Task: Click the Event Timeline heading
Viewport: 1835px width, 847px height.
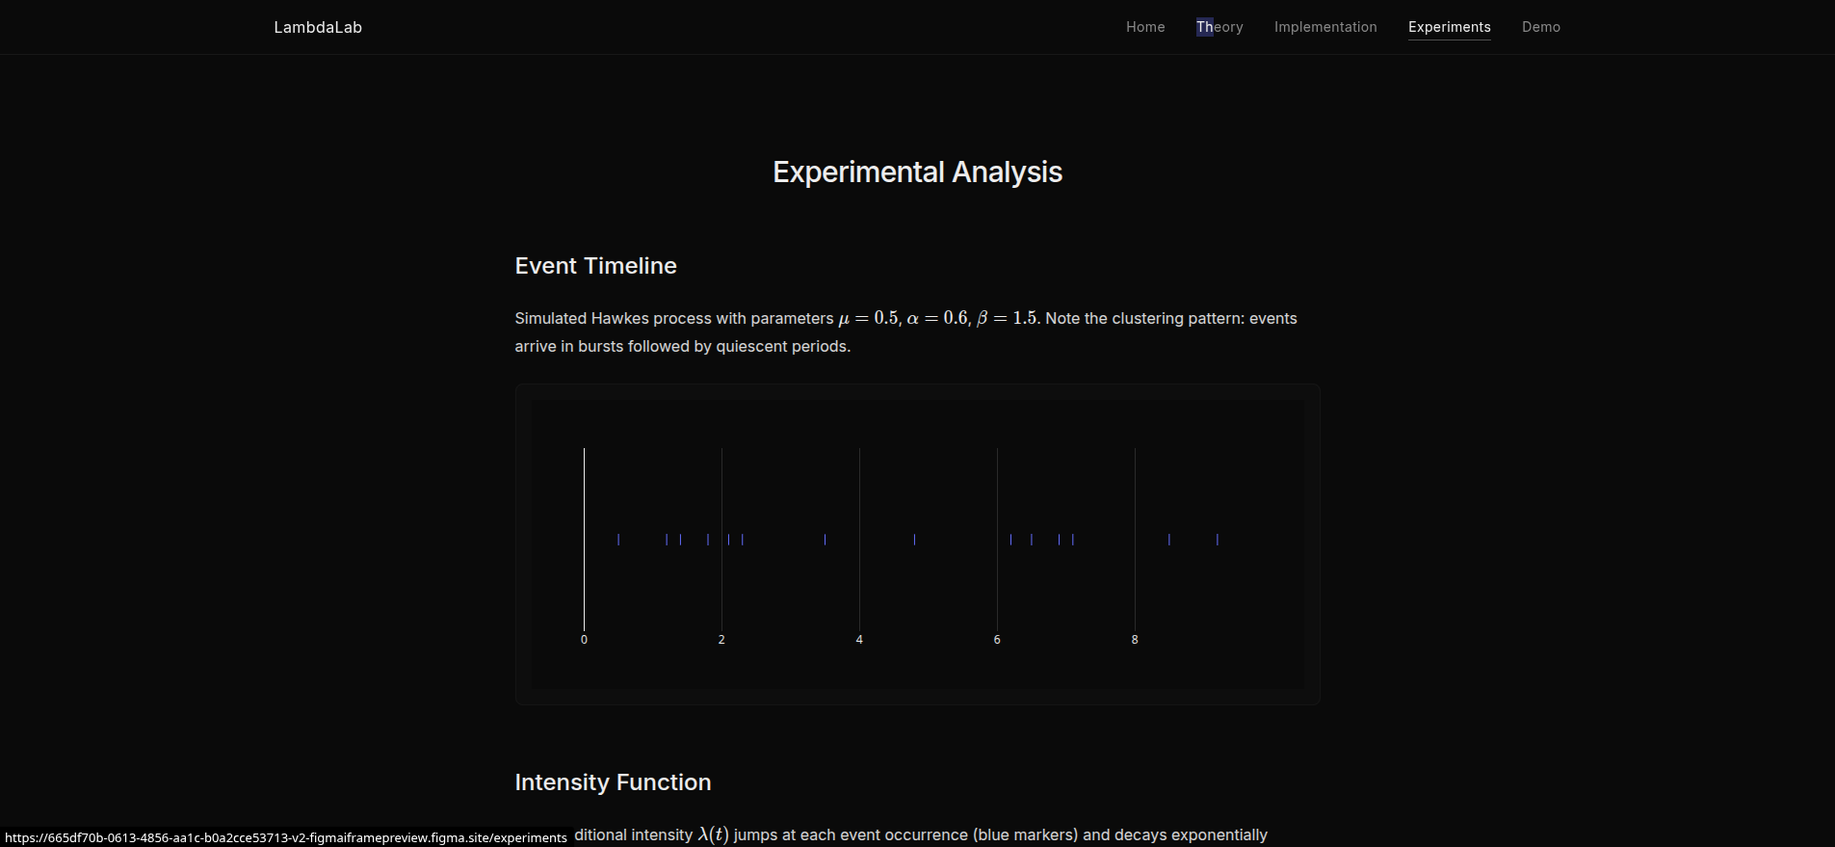Action: pos(595,266)
